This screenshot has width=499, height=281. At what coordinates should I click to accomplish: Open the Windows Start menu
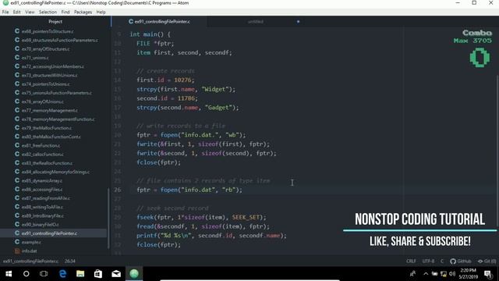(x=9, y=274)
